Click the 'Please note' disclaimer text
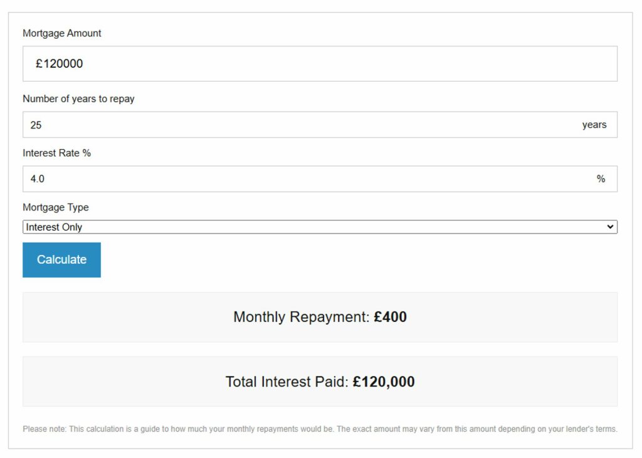Screen dimensions: 642x458 point(320,429)
